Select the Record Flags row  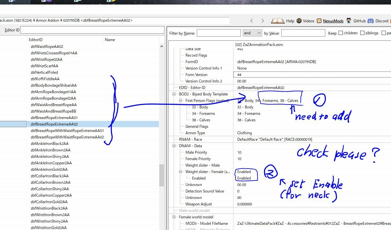click(196, 55)
